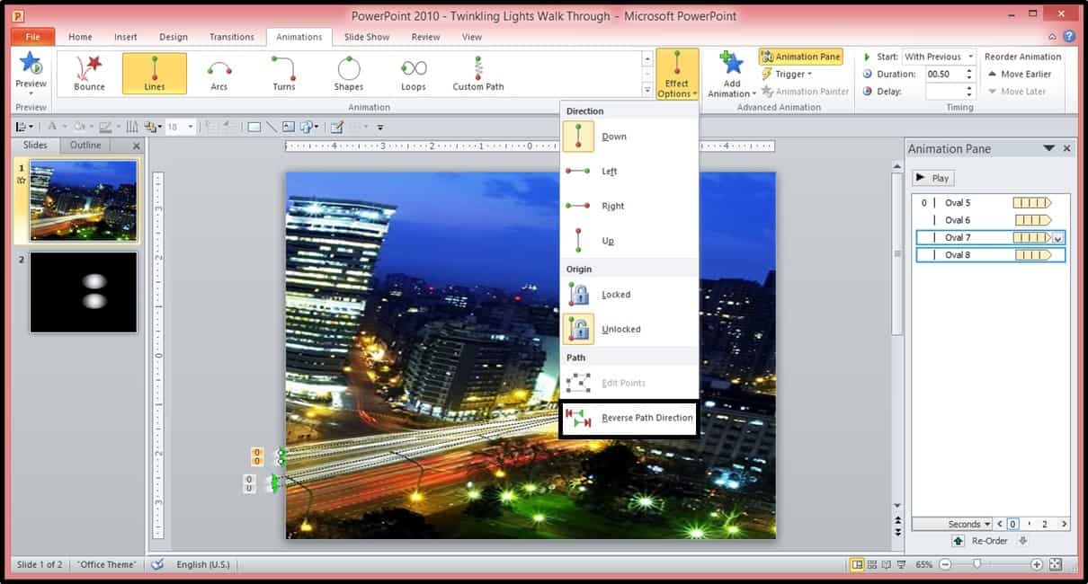
Task: Select the Custom Path animation
Action: pyautogui.click(x=478, y=74)
